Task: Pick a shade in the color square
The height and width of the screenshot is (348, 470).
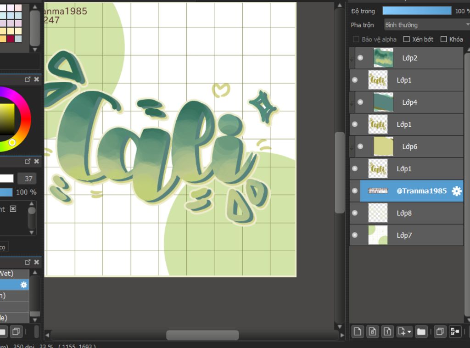Action: [6, 119]
